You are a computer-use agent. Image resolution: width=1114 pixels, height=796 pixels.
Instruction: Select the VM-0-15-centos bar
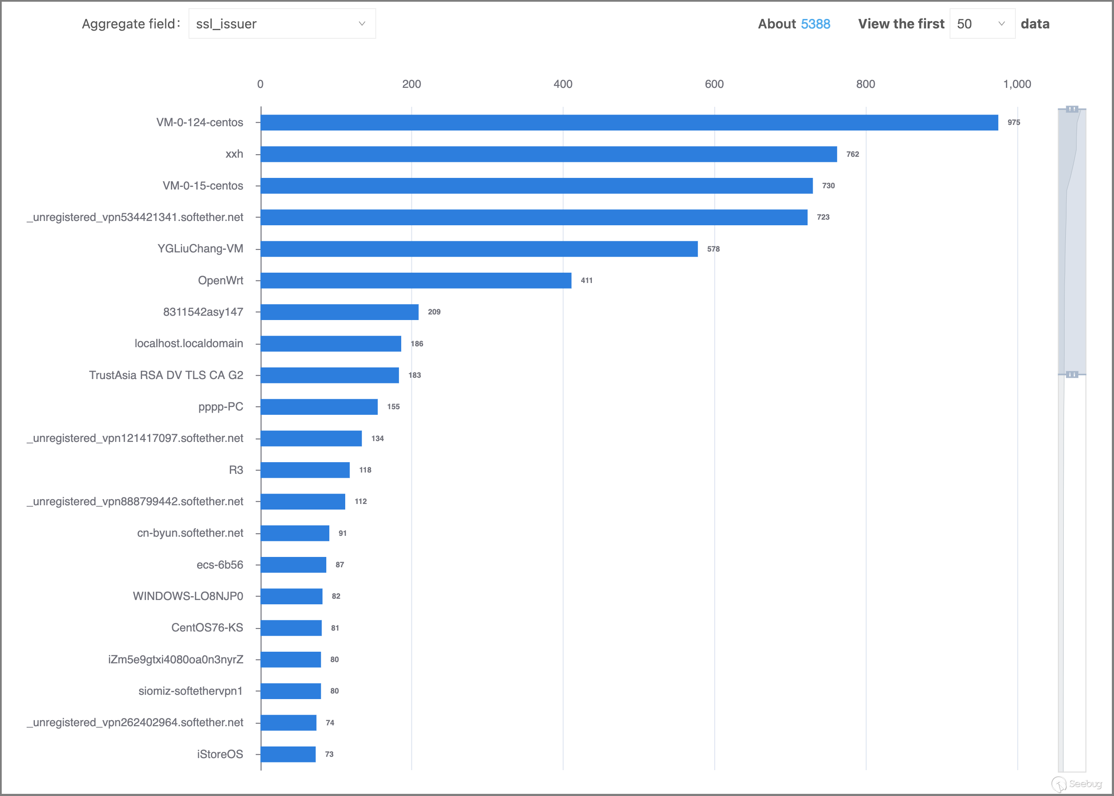pos(536,186)
